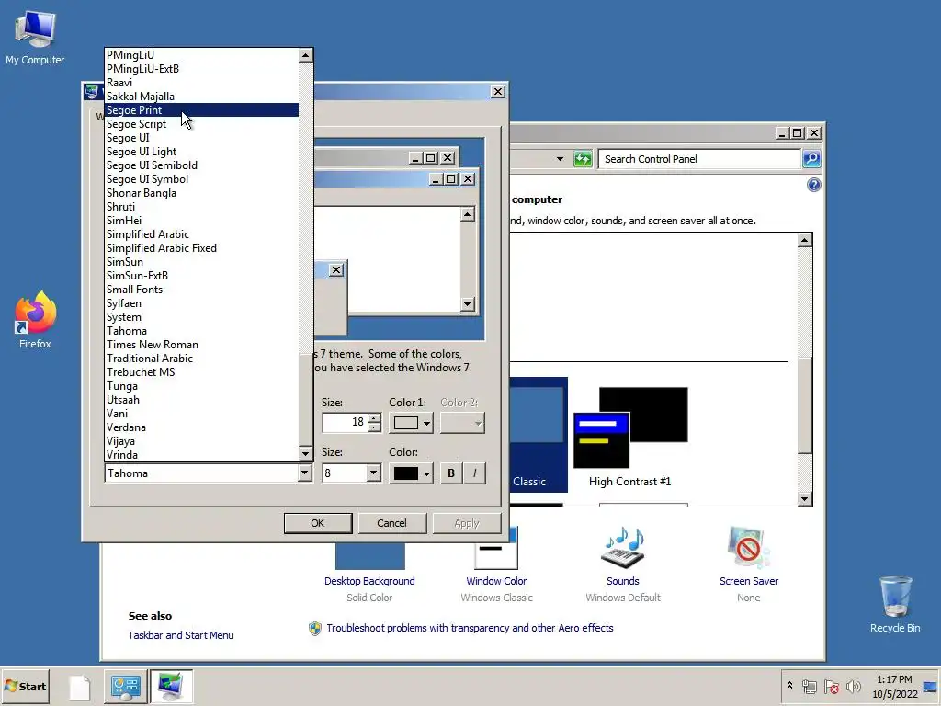This screenshot has height=706, width=941.
Task: Click the Control Panel search magnifier icon
Action: 811,158
